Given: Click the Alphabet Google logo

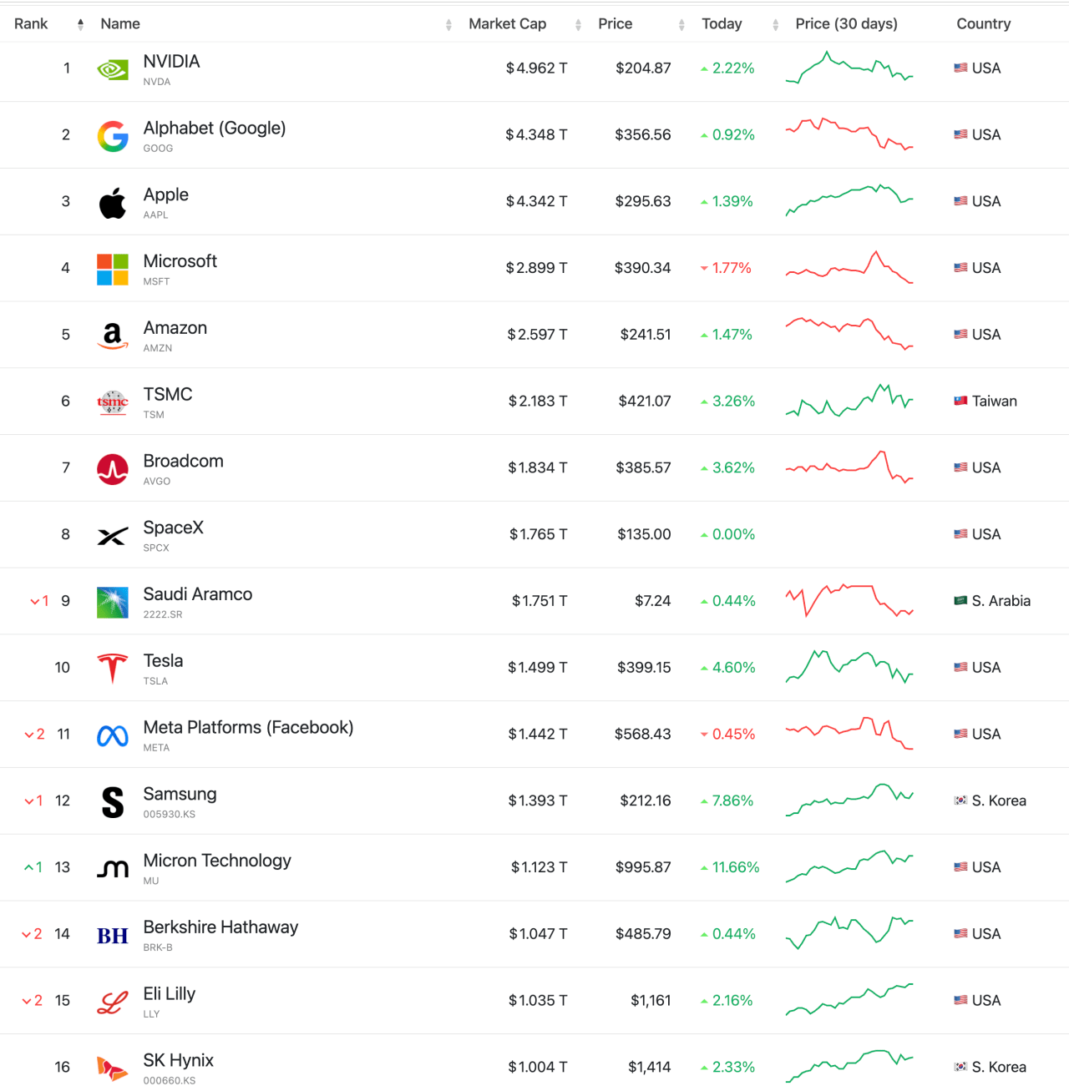Looking at the screenshot, I should 113,136.
